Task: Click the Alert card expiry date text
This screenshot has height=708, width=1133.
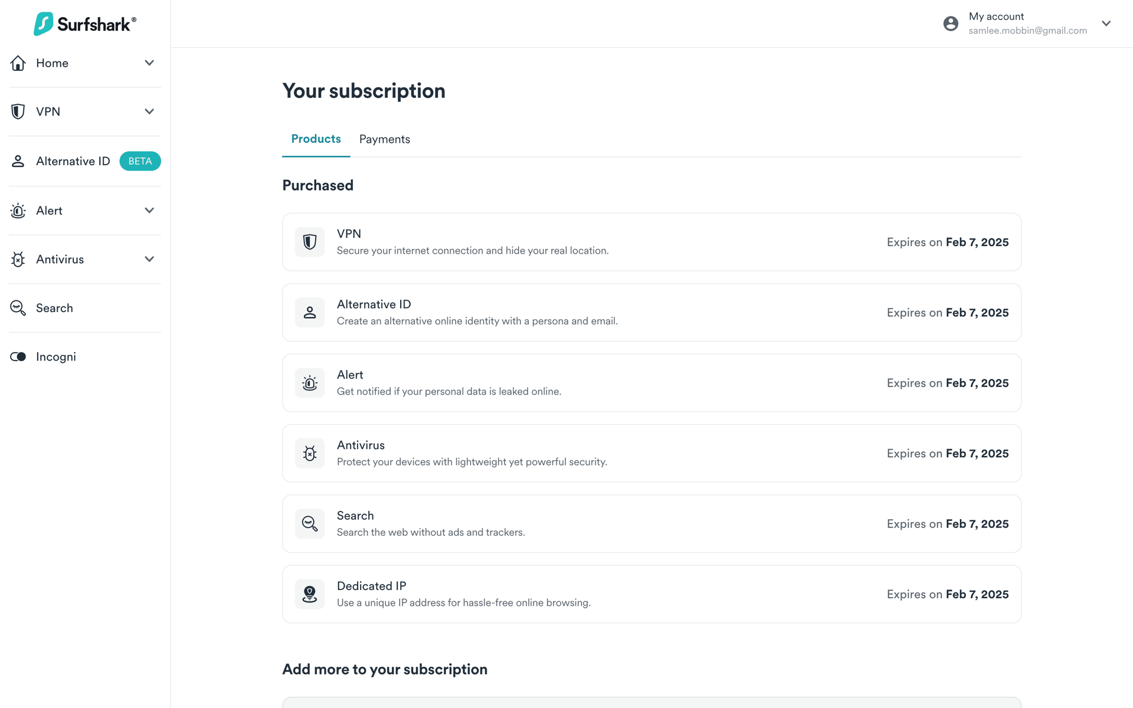Action: 948,383
